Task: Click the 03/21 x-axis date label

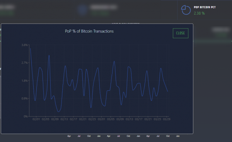Action: tap(148, 119)
